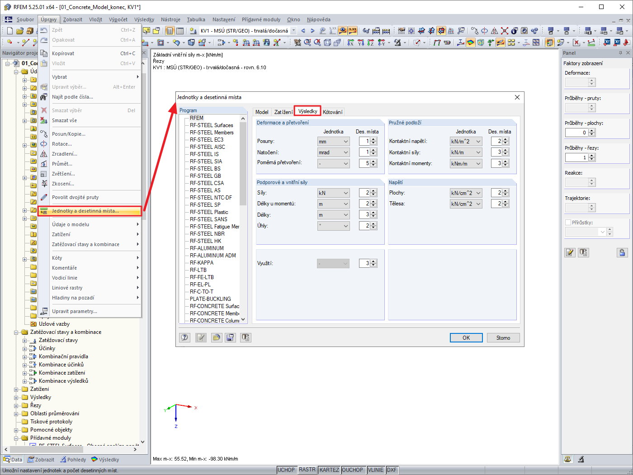Close the Jednotky a desetinná místa dialog
This screenshot has width=633, height=475.
pos(517,97)
